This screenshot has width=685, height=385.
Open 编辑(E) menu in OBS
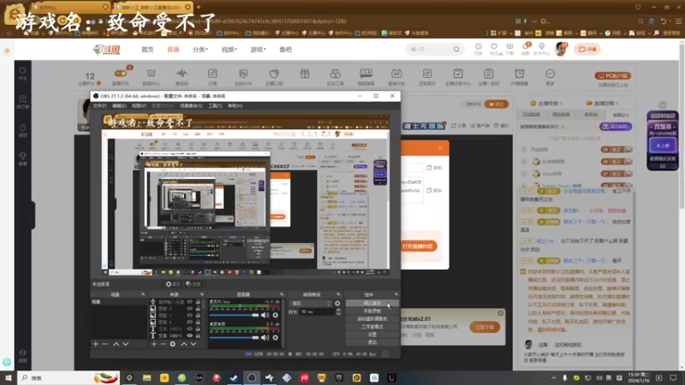pyautogui.click(x=119, y=105)
